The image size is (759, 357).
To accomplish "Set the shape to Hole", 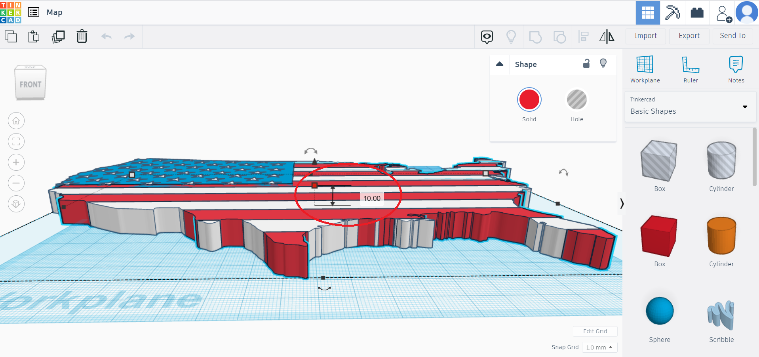I will click(x=576, y=99).
